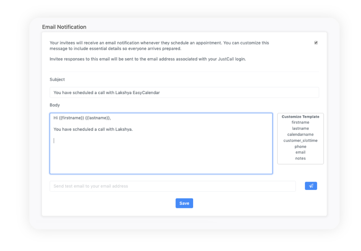361x251 pixels.
Task: Insert the phone template variable
Action: pos(300,146)
